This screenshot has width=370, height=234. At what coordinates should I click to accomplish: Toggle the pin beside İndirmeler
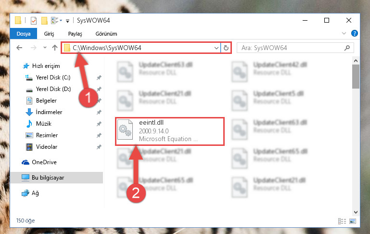[x=99, y=112]
